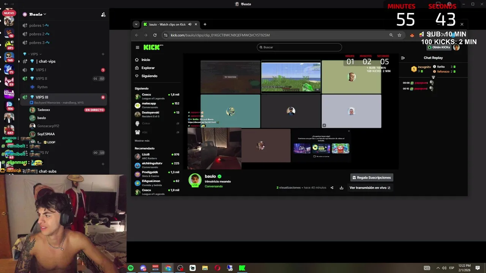Click the Obtén KICKs button
This screenshot has width=486, height=273.
tap(439, 47)
